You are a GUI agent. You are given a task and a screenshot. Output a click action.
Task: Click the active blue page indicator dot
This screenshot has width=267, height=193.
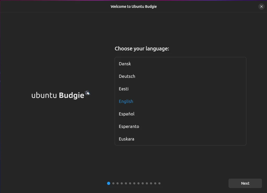(109, 183)
